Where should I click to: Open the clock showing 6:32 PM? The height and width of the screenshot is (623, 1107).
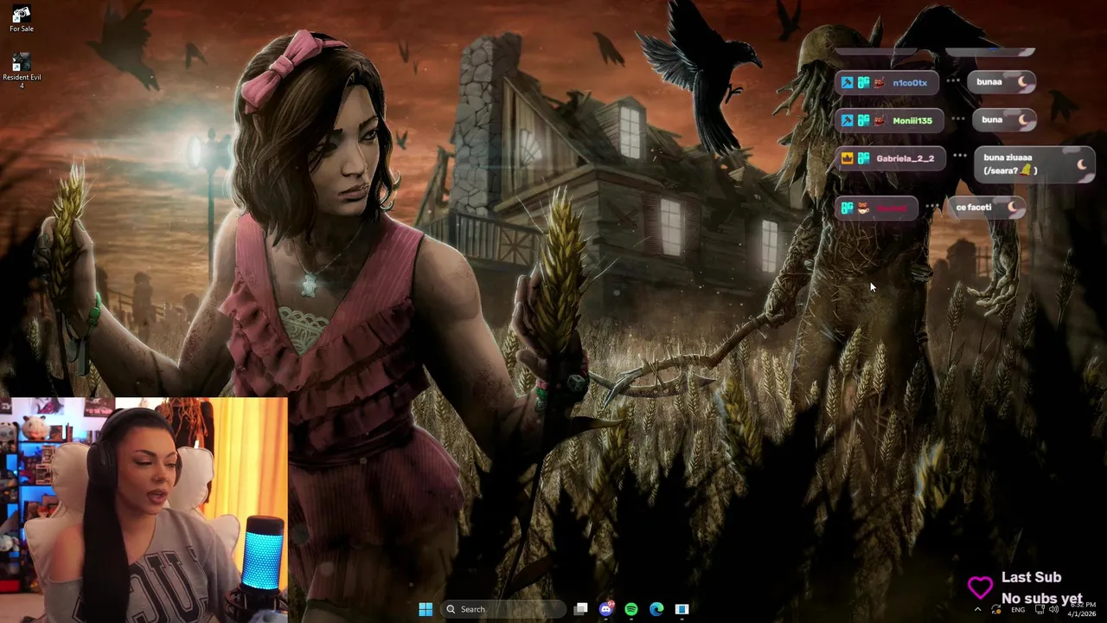(1084, 609)
